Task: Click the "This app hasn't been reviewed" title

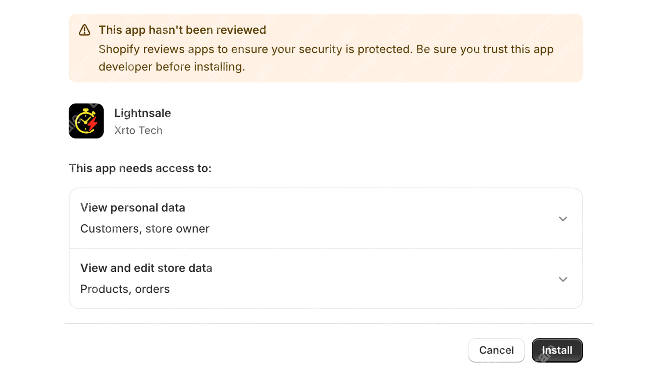Action: point(182,30)
